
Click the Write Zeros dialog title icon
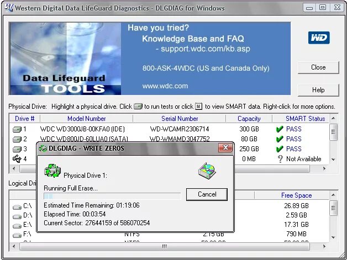(x=43, y=148)
